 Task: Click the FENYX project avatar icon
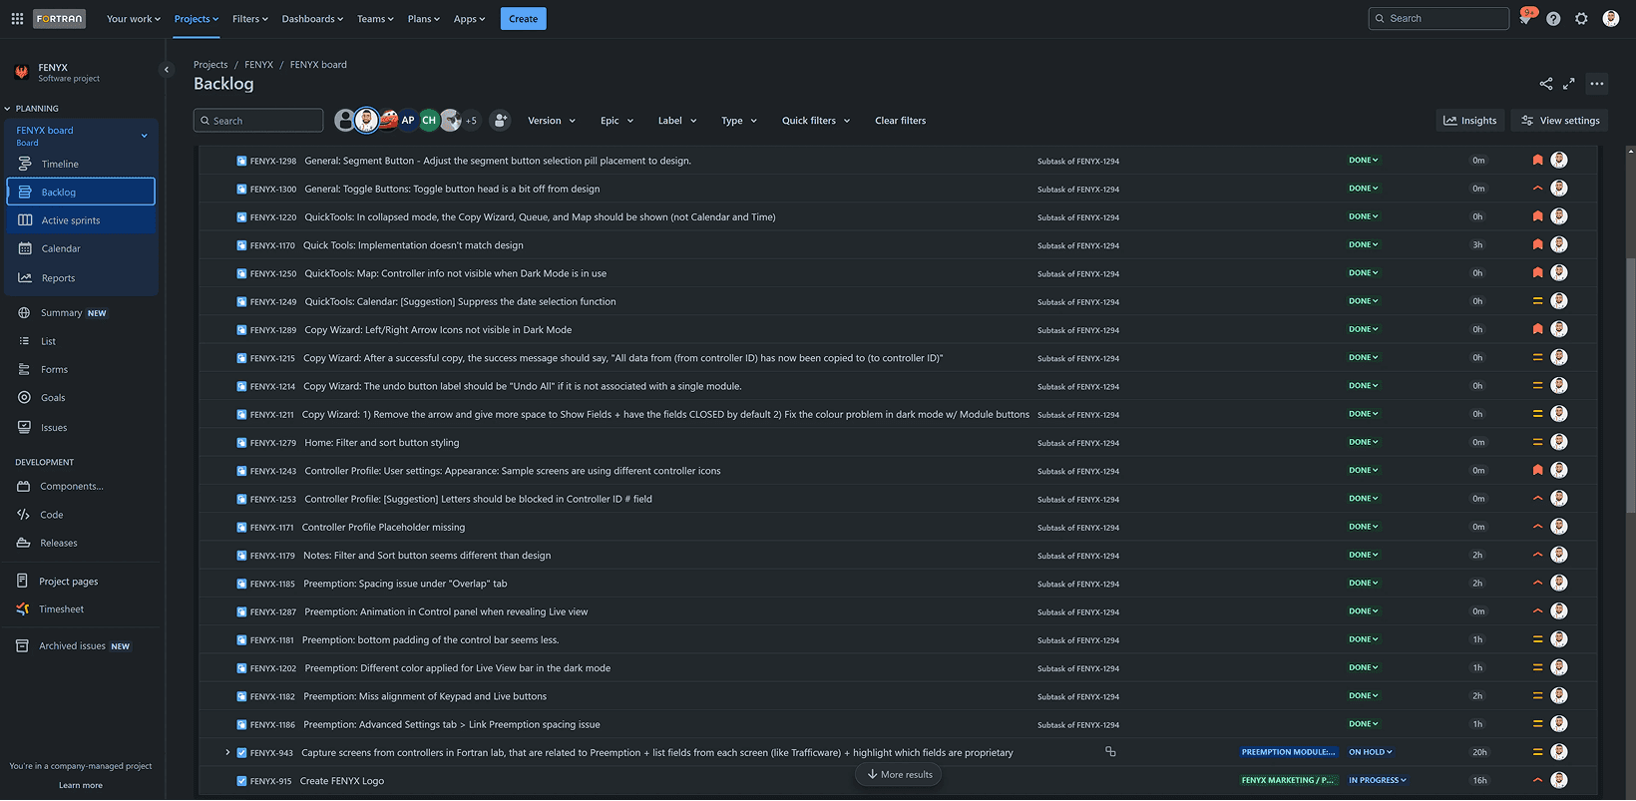(22, 72)
